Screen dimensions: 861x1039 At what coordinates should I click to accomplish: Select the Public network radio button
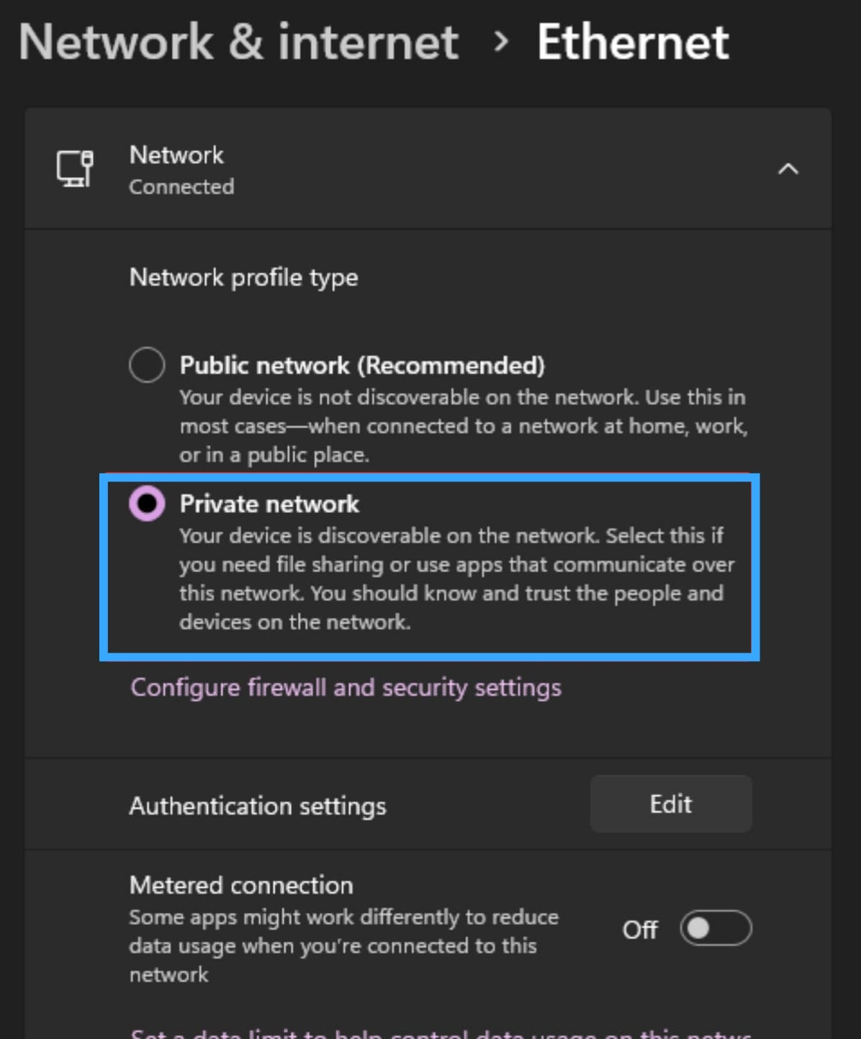click(x=147, y=364)
